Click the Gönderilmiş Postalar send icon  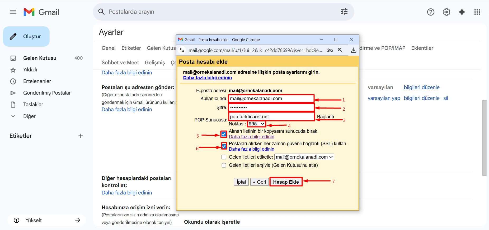13,93
